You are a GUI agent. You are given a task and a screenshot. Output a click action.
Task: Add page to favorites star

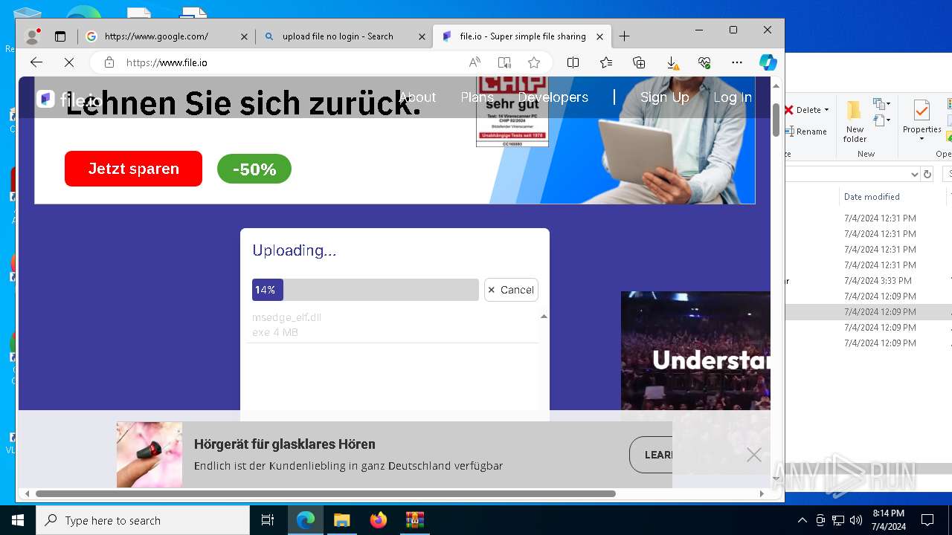[534, 62]
